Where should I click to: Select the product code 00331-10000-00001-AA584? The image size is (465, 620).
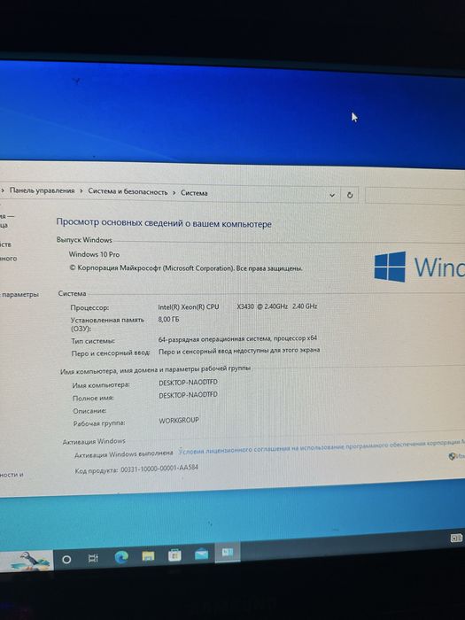pyautogui.click(x=159, y=469)
